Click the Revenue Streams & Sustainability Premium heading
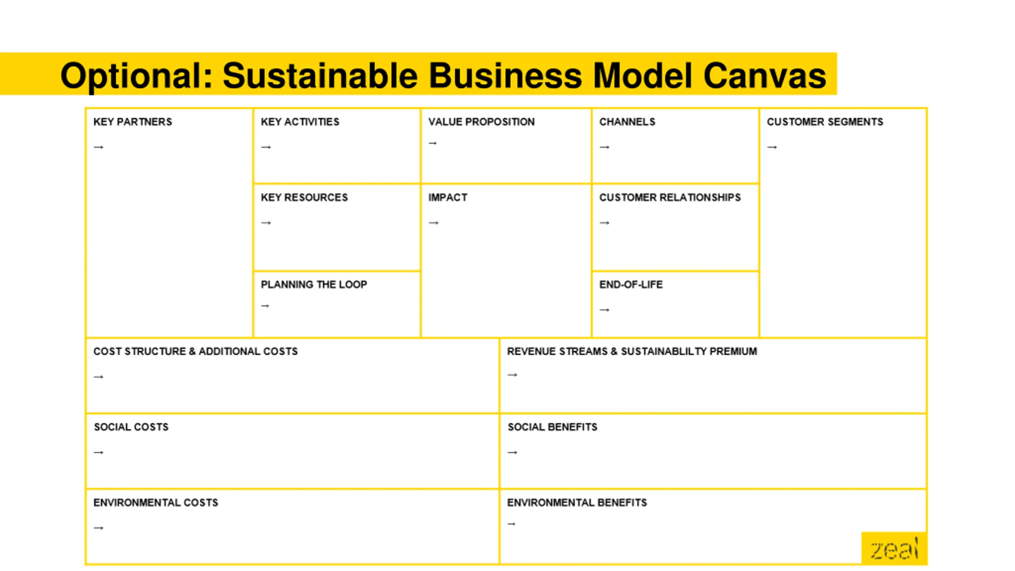1015x571 pixels. (x=632, y=351)
